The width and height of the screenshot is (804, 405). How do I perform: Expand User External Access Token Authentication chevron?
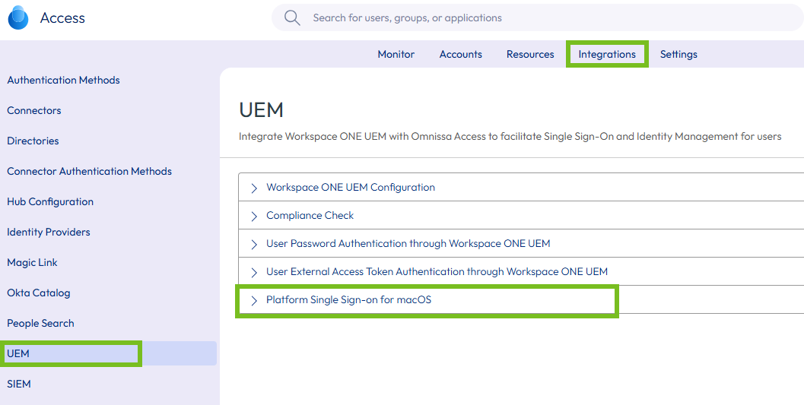[x=254, y=272]
